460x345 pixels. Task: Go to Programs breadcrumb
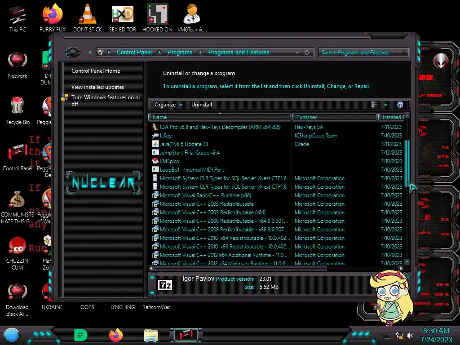coord(180,52)
